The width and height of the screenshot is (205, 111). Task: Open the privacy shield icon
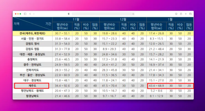click(69, 14)
